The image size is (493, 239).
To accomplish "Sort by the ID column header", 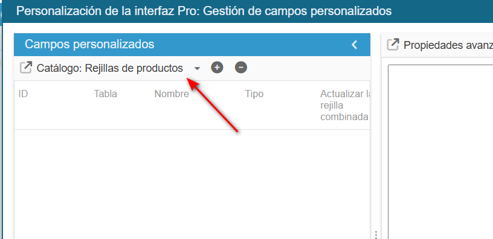I will pos(23,94).
